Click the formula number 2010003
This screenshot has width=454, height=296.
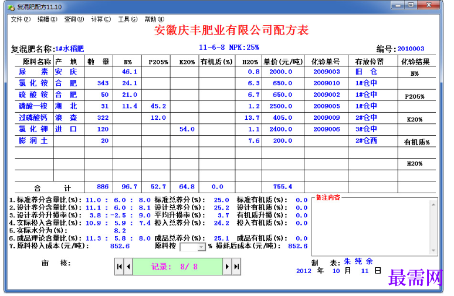tap(411, 49)
